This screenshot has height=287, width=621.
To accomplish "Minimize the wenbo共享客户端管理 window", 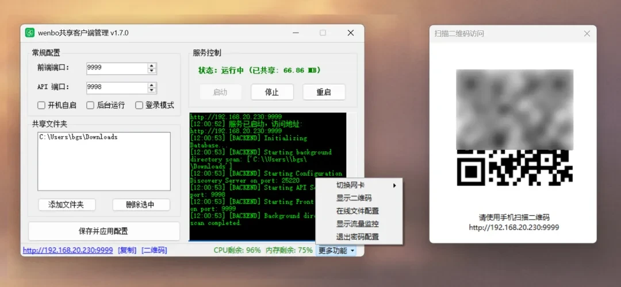I will click(x=296, y=33).
